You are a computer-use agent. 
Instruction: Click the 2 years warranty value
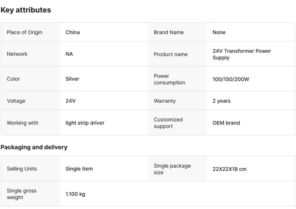(x=221, y=101)
